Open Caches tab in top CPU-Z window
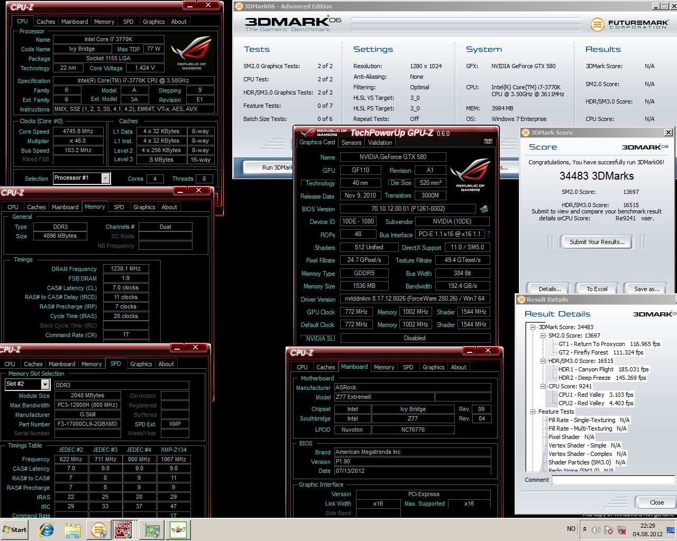The width and height of the screenshot is (677, 541). [x=45, y=22]
